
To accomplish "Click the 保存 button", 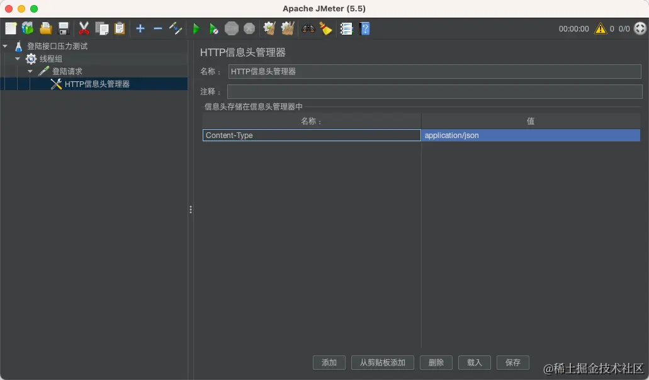I will click(513, 362).
